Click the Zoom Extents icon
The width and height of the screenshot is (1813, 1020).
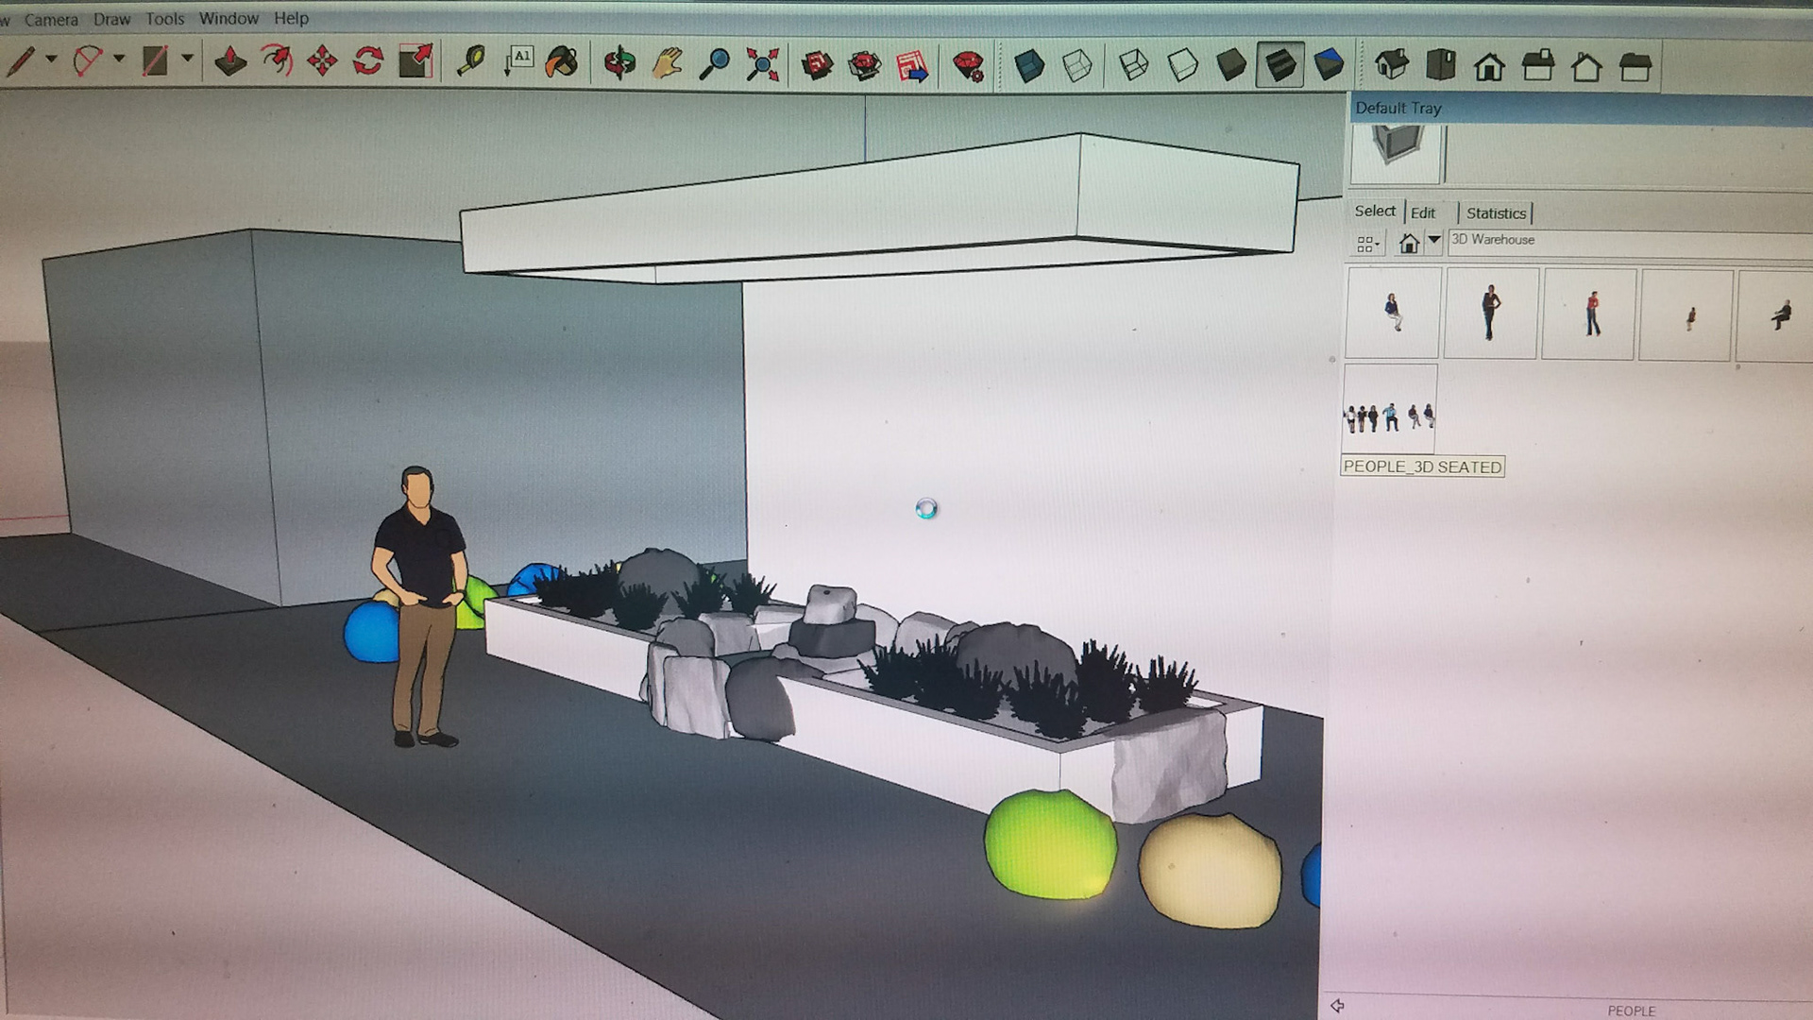pos(762,64)
